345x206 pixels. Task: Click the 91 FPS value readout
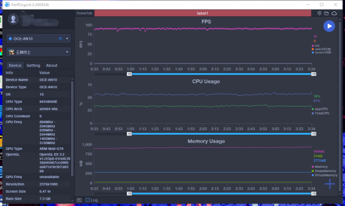(315, 37)
